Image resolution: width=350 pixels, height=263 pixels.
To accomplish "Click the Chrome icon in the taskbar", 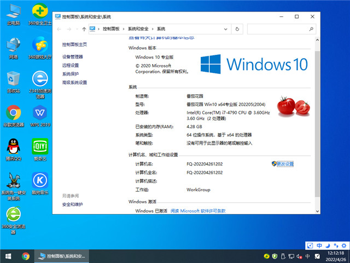I will click(26, 256).
